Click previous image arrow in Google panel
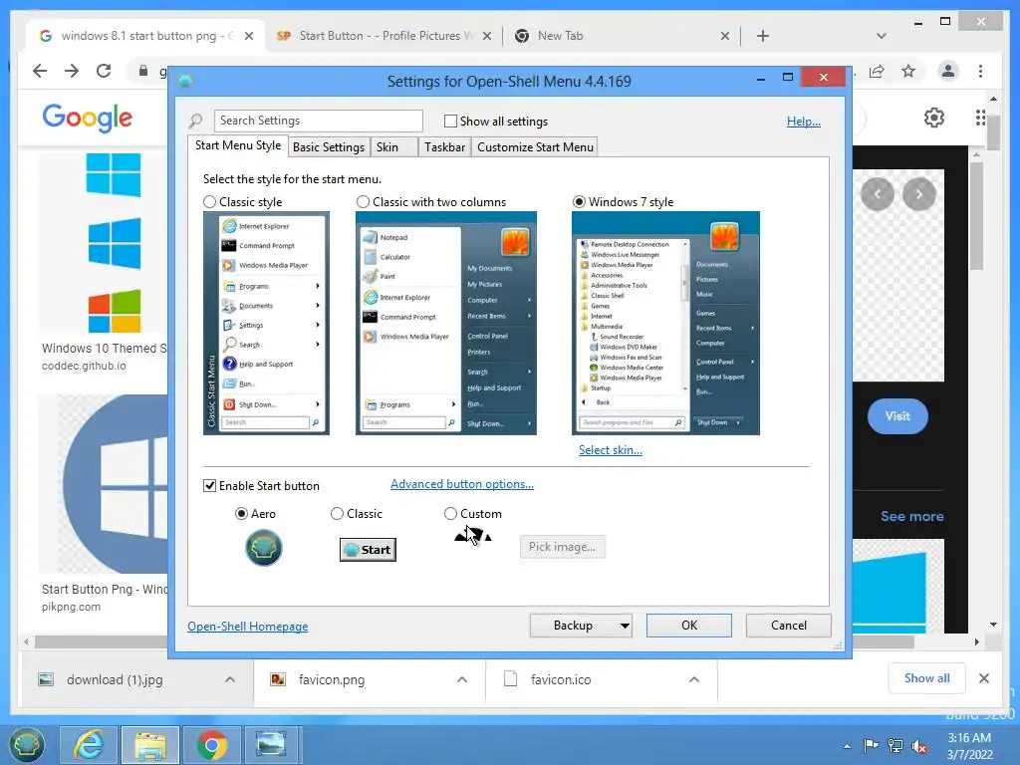 pos(877,194)
